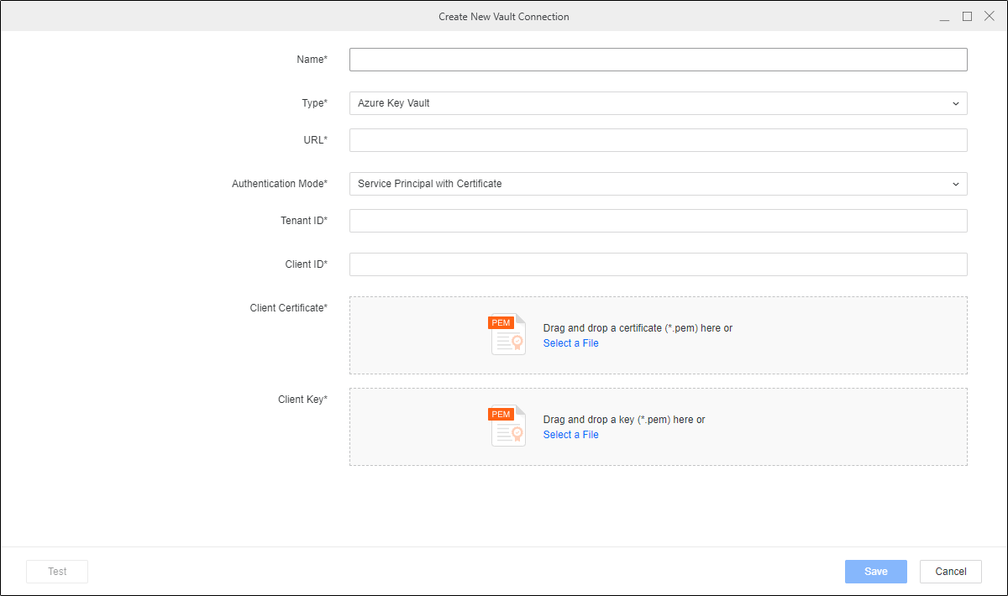This screenshot has height=596, width=1008.
Task: Click the PEM icon in Client Certificate area
Action: (507, 334)
